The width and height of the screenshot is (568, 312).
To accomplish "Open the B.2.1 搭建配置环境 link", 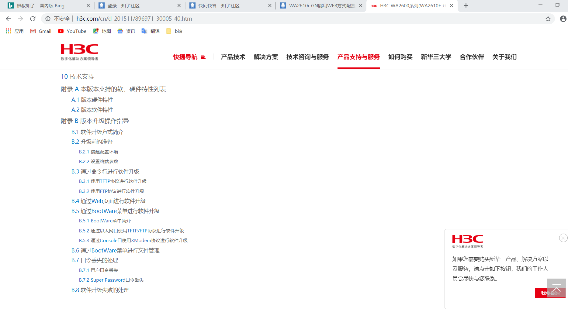I will tap(99, 152).
